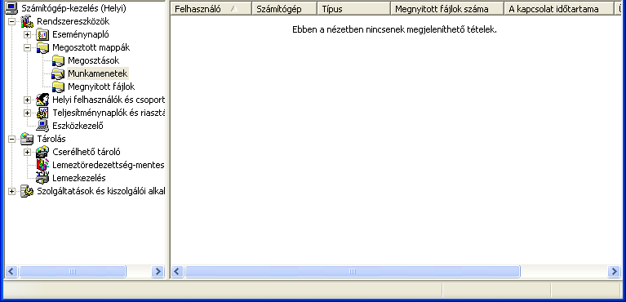
Task: Expand Szolgáltatások és kiszolgálói alkalmazások node
Action: [x=12, y=191]
